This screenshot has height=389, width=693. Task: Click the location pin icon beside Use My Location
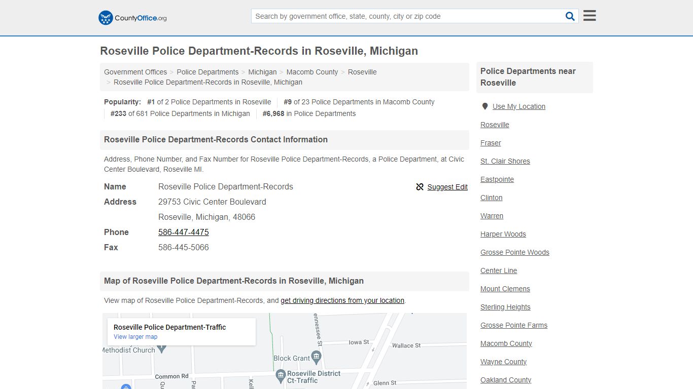[484, 106]
